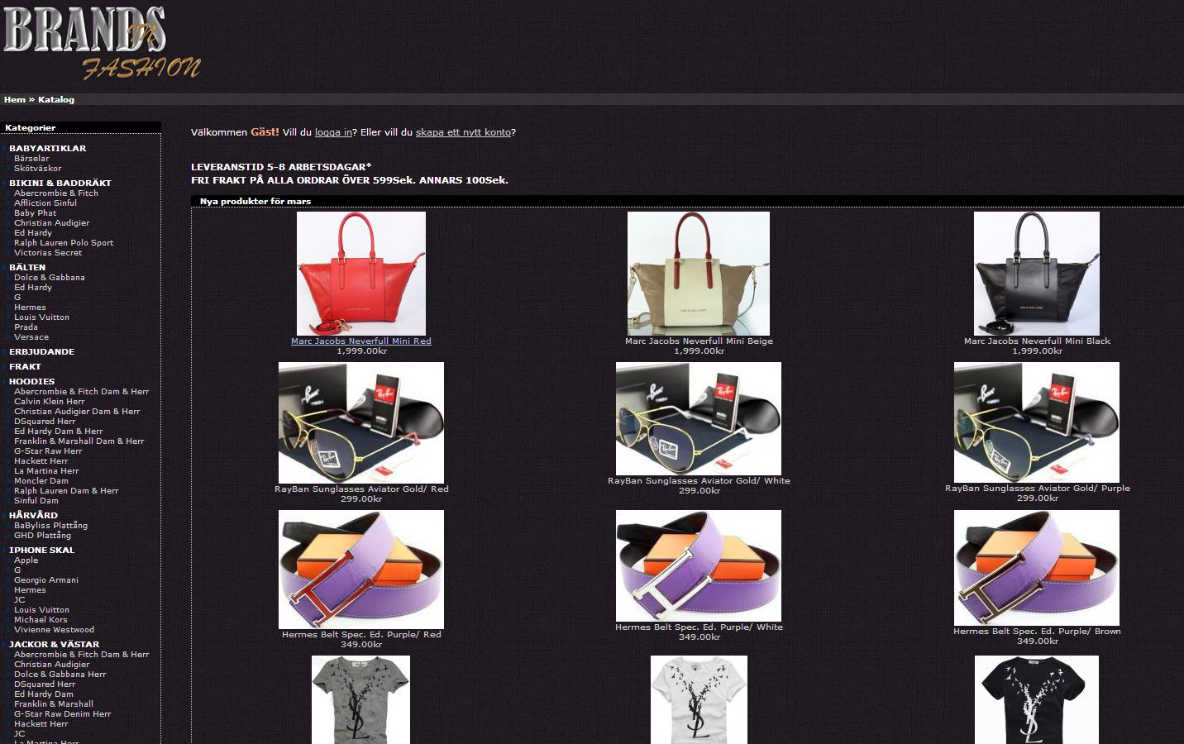Open GHD Plattång under Hårvård
This screenshot has width=1184, height=744.
coord(42,536)
